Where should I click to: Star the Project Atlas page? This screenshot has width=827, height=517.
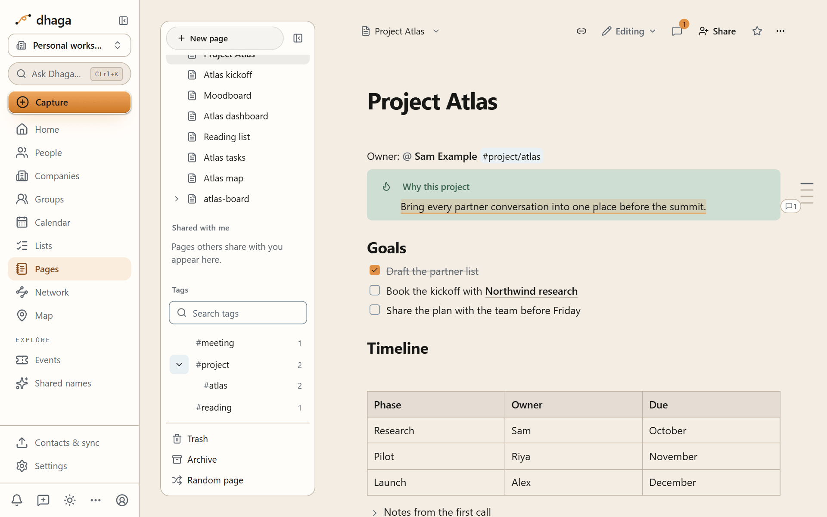[x=757, y=31]
